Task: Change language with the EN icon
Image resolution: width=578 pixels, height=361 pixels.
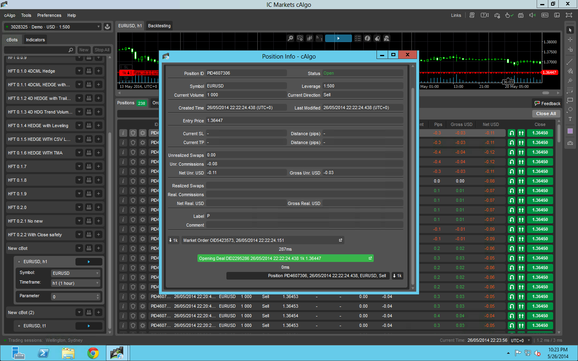Action: 545,15
